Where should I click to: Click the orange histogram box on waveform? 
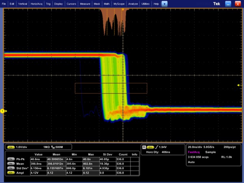(111, 88)
